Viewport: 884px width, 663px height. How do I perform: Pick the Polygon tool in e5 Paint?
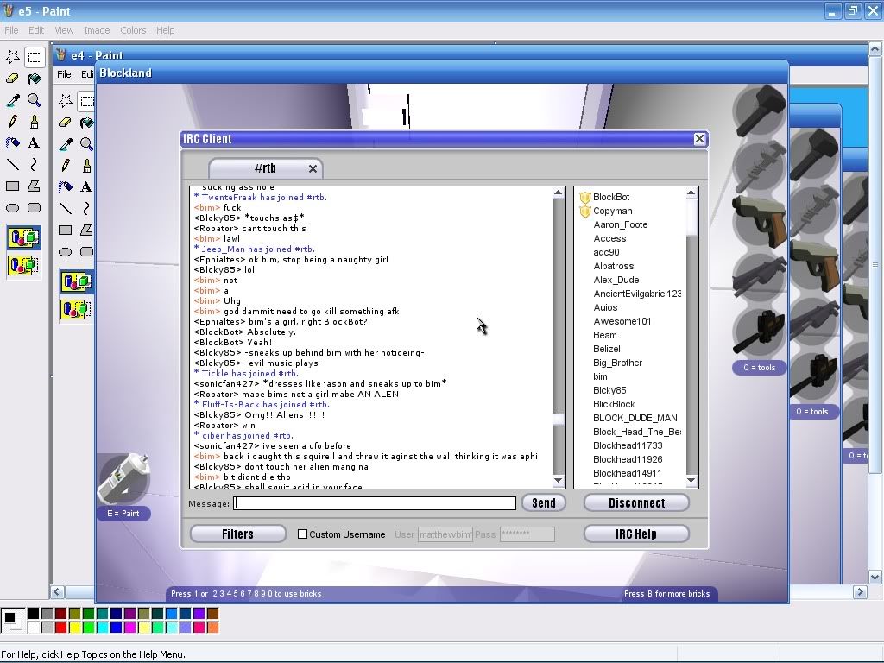point(35,186)
